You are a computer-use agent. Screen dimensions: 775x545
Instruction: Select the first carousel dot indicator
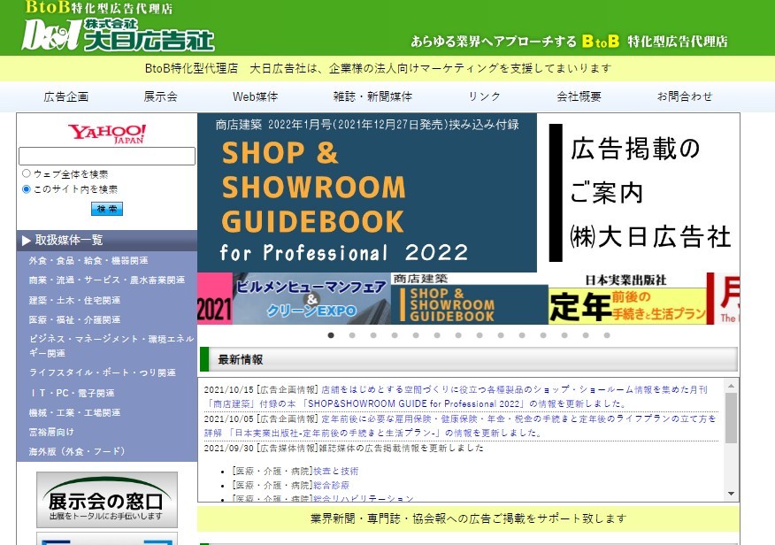[331, 336]
